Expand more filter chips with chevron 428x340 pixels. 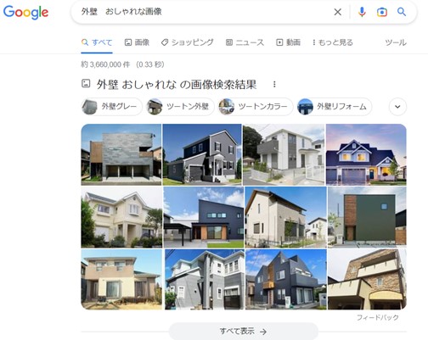[x=397, y=107]
